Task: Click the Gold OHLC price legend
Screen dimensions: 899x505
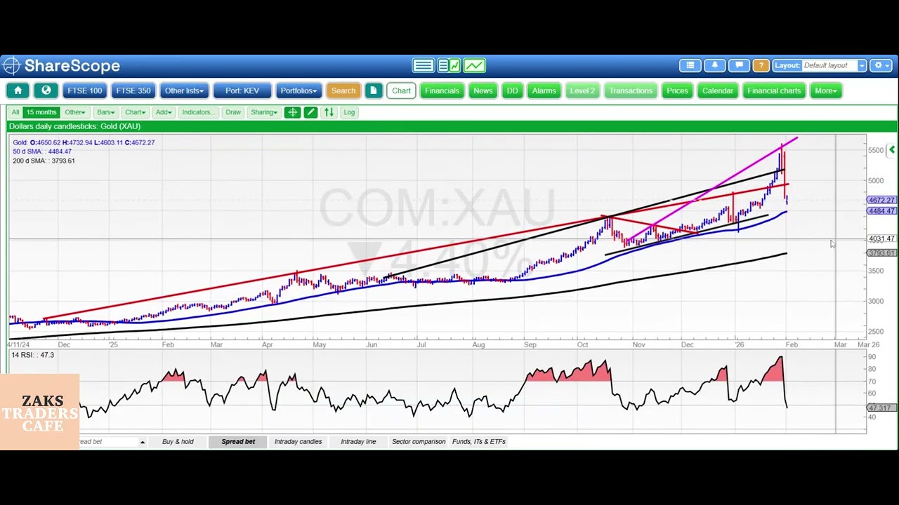Action: click(84, 142)
